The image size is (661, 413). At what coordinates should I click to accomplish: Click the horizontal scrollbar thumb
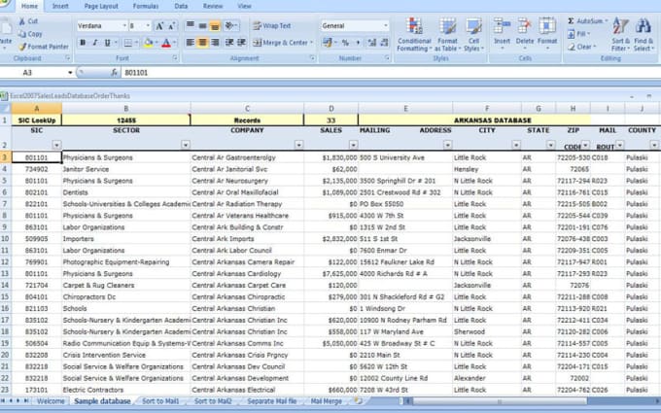pyautogui.click(x=500, y=401)
